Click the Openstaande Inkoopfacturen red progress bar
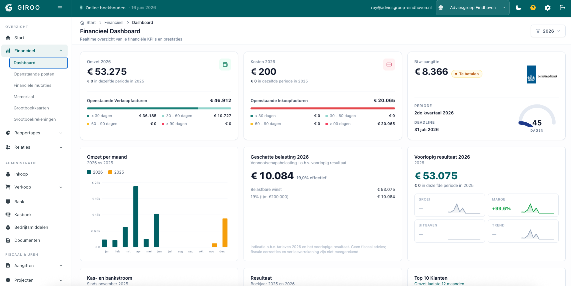This screenshot has height=286, width=571. tap(323, 108)
